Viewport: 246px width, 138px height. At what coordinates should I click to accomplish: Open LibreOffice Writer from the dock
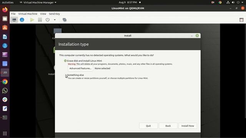[x=5, y=37]
